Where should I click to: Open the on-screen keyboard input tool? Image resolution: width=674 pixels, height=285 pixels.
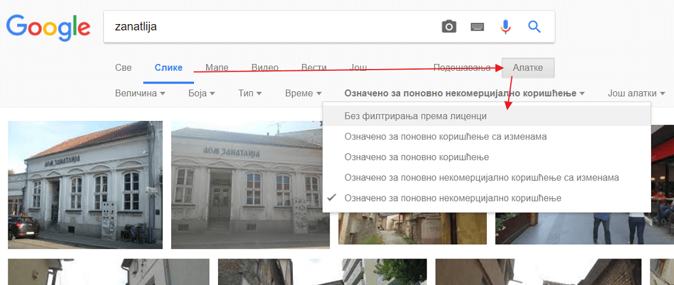tap(477, 27)
